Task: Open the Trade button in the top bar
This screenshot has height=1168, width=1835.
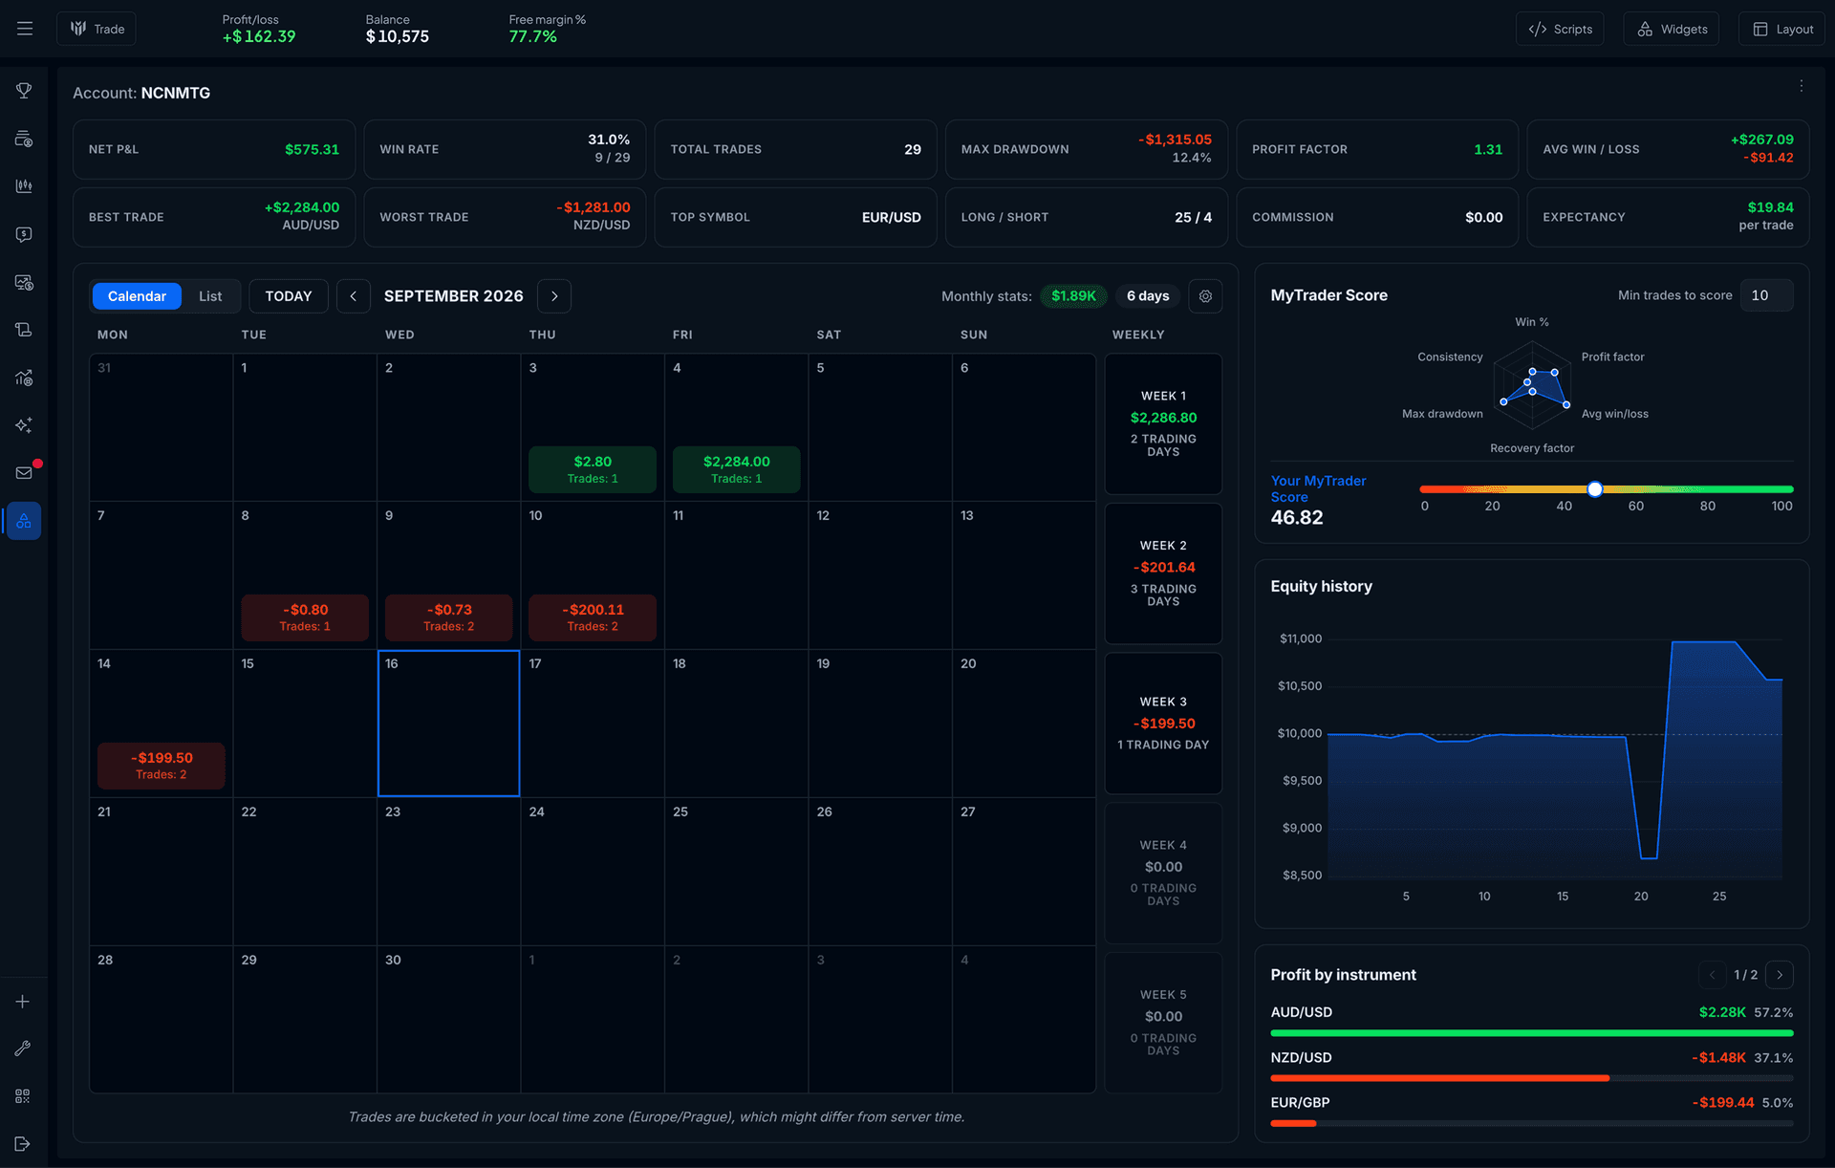Action: tap(97, 29)
